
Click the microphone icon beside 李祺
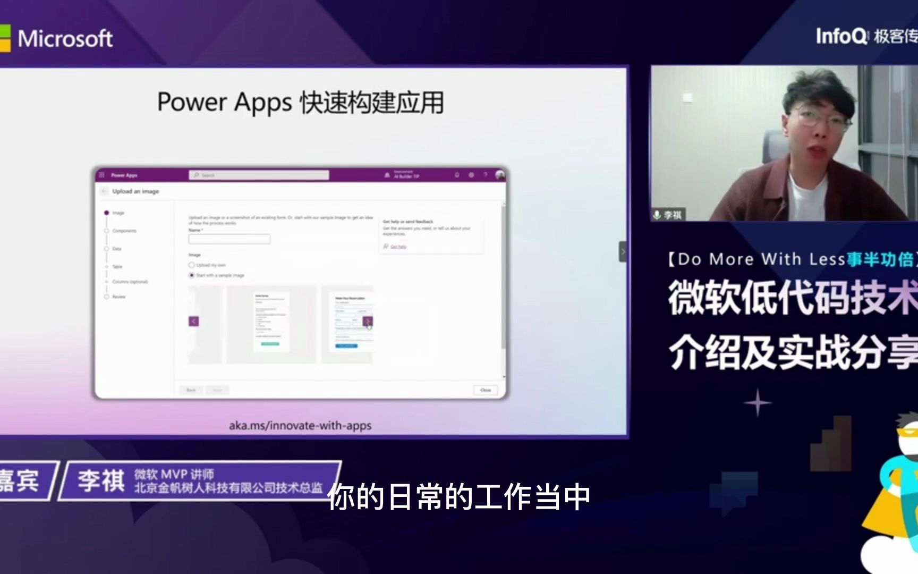pos(657,215)
